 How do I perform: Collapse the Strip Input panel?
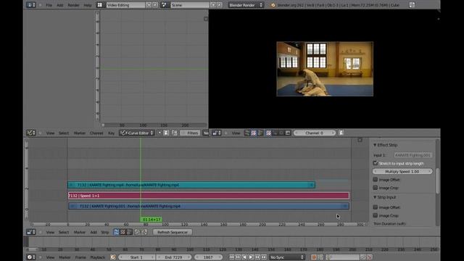[375, 197]
